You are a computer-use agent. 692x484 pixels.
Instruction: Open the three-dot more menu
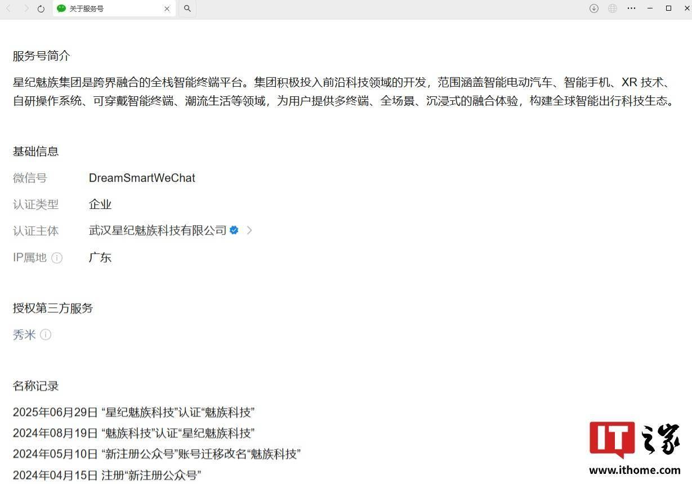[x=631, y=8]
